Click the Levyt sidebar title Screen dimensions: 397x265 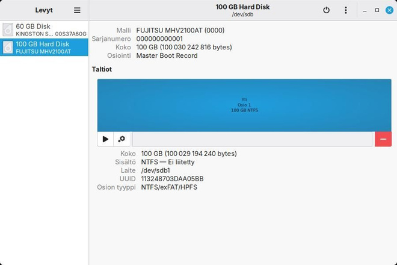(44, 10)
